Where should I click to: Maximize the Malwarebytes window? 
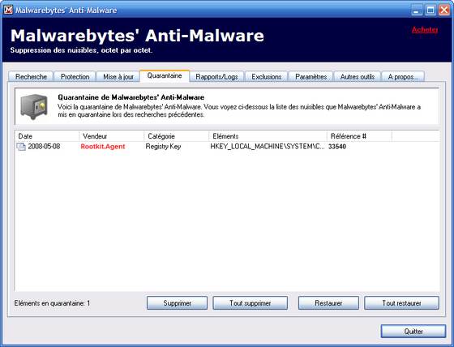click(x=430, y=11)
